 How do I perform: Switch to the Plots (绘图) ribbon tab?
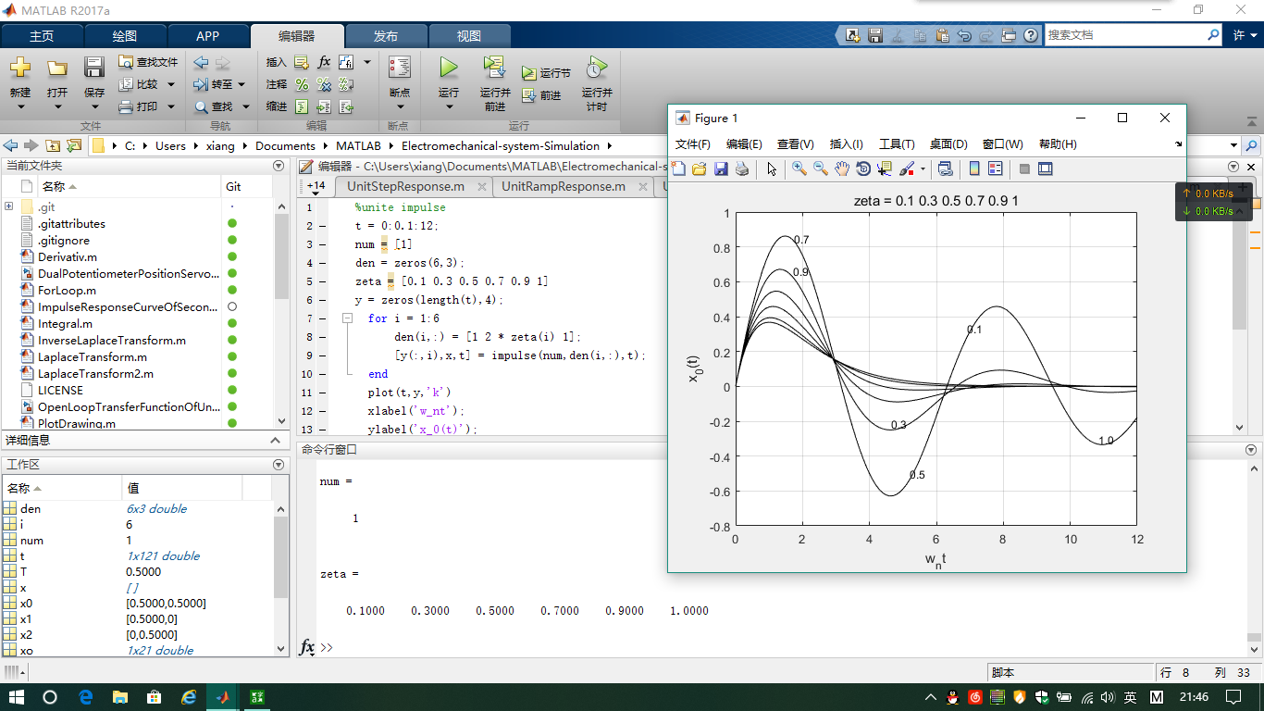[125, 36]
